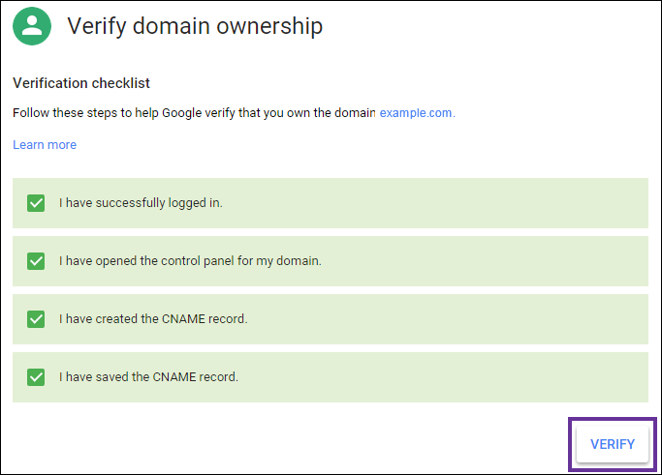This screenshot has height=475, width=662.
Task: Open the Learn more link
Action: coord(45,145)
